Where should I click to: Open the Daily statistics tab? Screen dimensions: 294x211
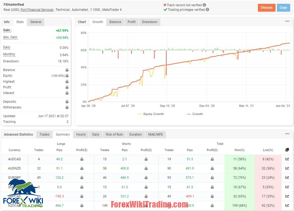tap(96, 134)
